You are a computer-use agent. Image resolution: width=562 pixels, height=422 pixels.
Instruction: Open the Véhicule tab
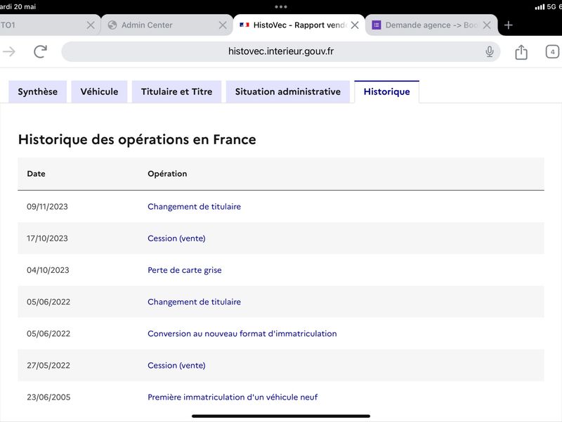coord(99,92)
